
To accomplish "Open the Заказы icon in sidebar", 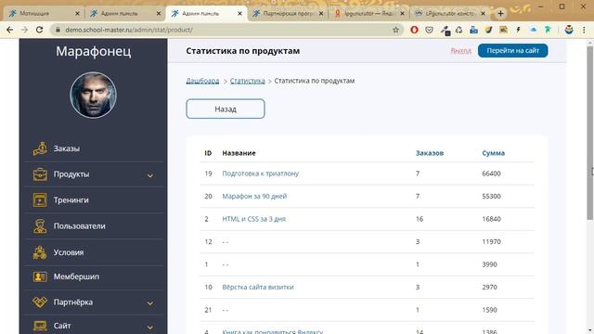I will [40, 148].
